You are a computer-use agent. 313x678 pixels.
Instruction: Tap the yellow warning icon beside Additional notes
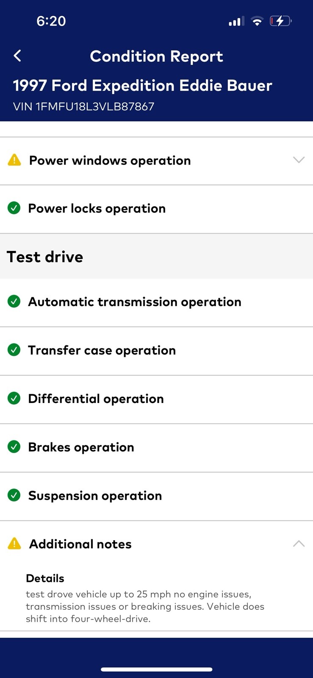pos(14,544)
